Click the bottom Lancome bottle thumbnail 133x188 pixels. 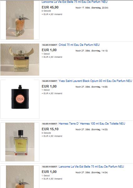pos(20,177)
